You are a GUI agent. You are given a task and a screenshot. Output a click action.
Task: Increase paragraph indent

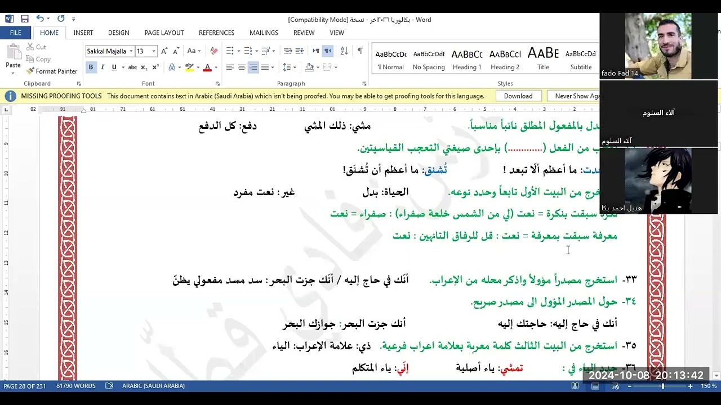[x=300, y=51]
